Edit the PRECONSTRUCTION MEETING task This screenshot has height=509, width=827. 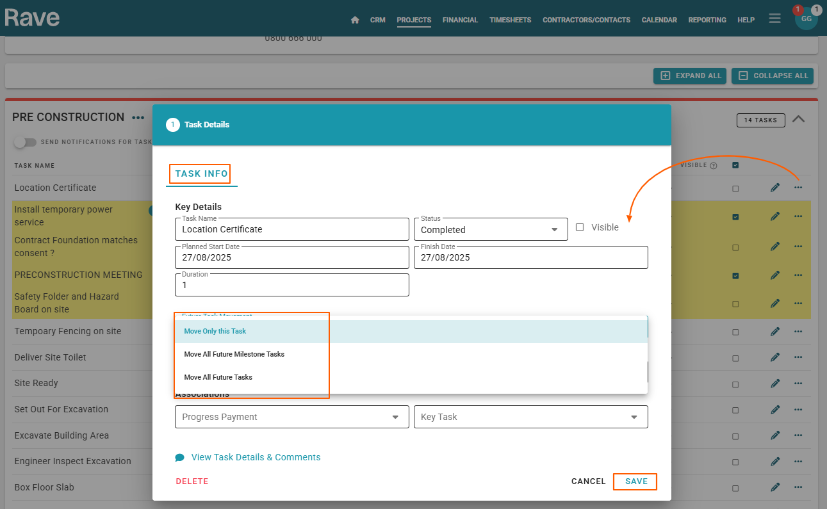(775, 275)
